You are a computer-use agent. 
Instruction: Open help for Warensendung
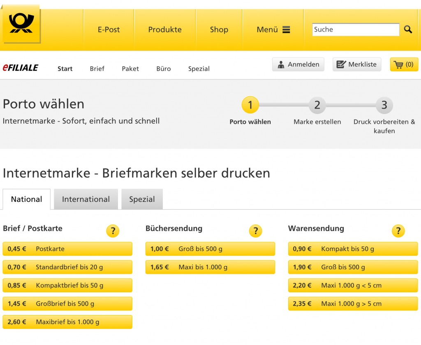(x=398, y=231)
